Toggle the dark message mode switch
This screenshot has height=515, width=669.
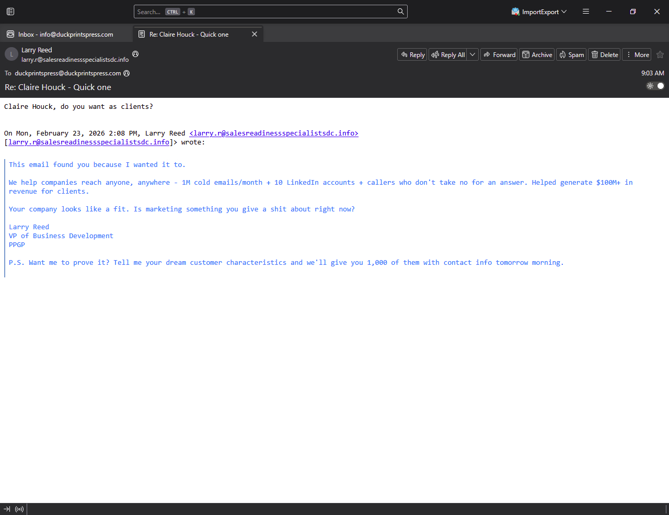655,86
